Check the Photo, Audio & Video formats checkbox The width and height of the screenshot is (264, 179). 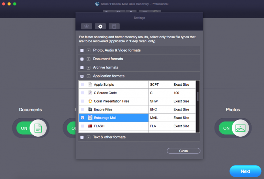82,50
